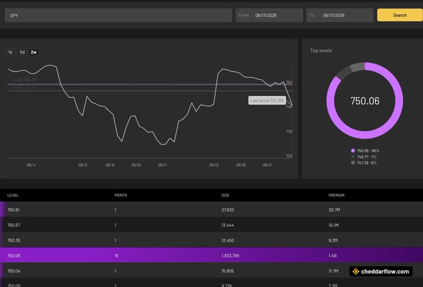Select the 750.35 level row
Image resolution: width=423 pixels, height=287 pixels.
(x=211, y=240)
